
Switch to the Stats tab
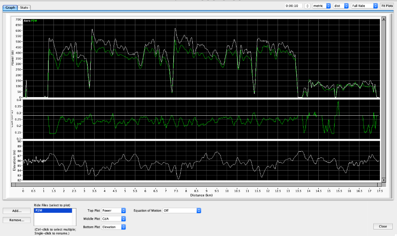point(24,8)
